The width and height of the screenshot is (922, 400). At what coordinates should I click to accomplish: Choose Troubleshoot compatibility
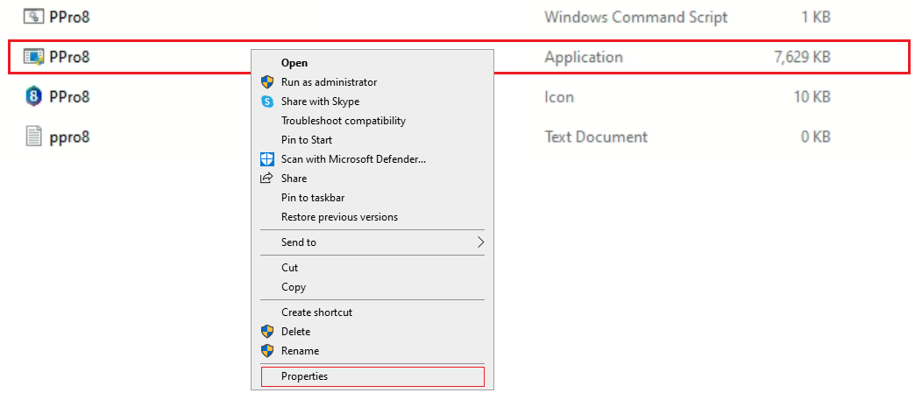(343, 121)
